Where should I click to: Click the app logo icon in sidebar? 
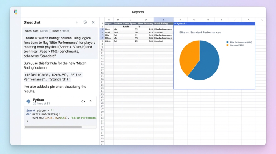click(x=15, y=12)
